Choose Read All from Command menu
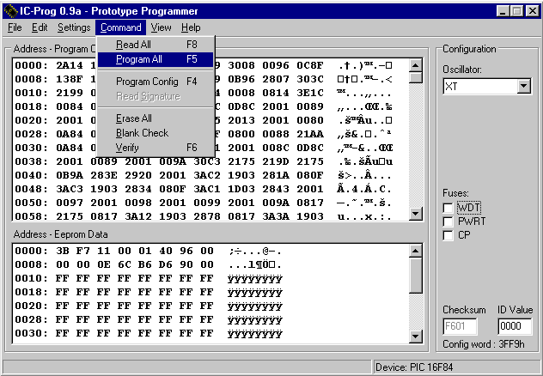 156,45
